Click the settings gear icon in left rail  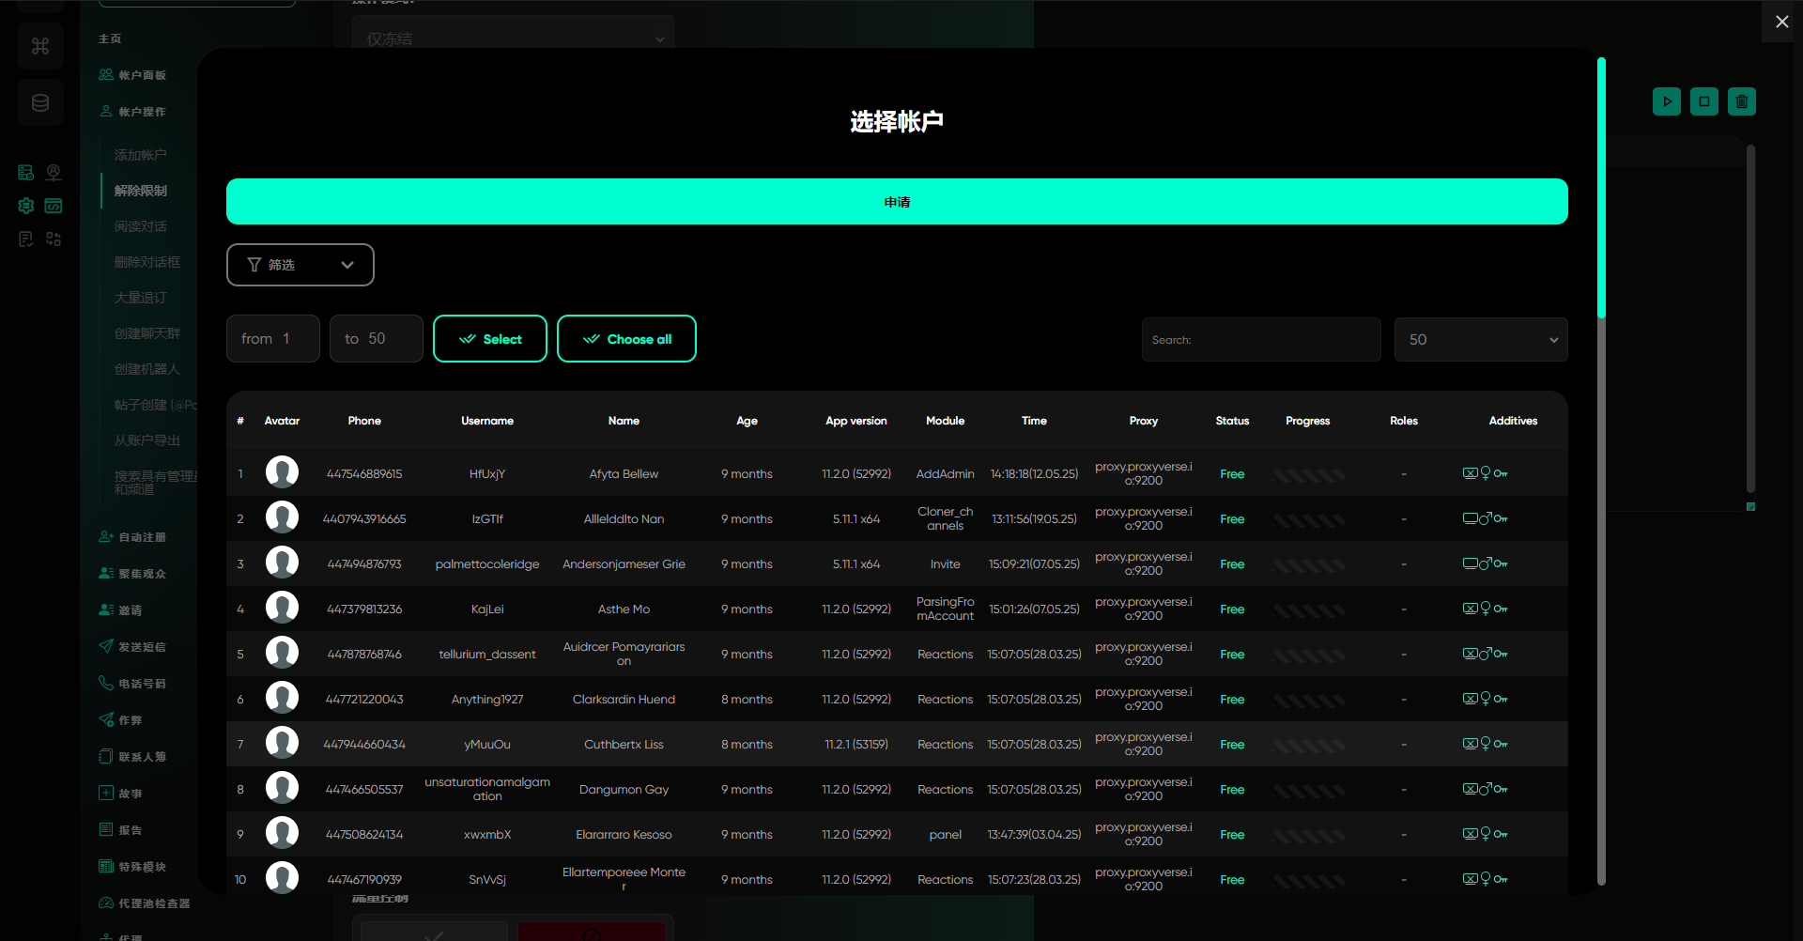click(x=26, y=206)
